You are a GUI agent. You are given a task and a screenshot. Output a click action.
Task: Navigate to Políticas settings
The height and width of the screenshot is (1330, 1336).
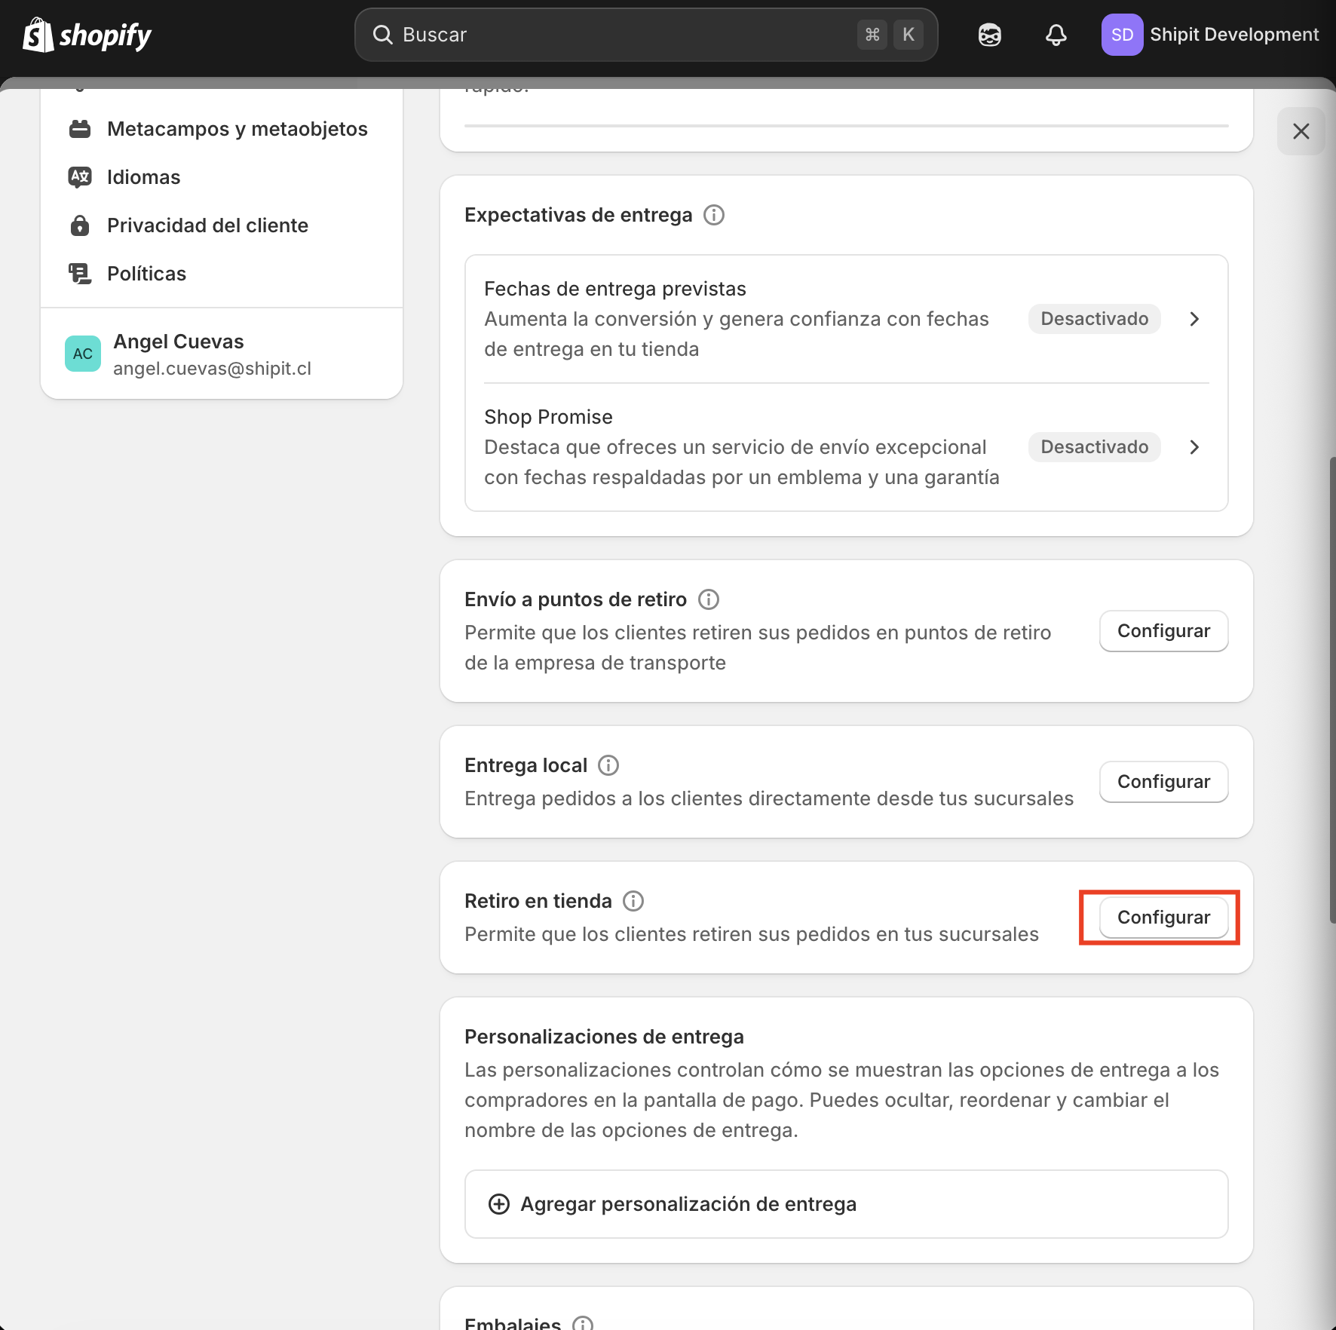tap(146, 274)
